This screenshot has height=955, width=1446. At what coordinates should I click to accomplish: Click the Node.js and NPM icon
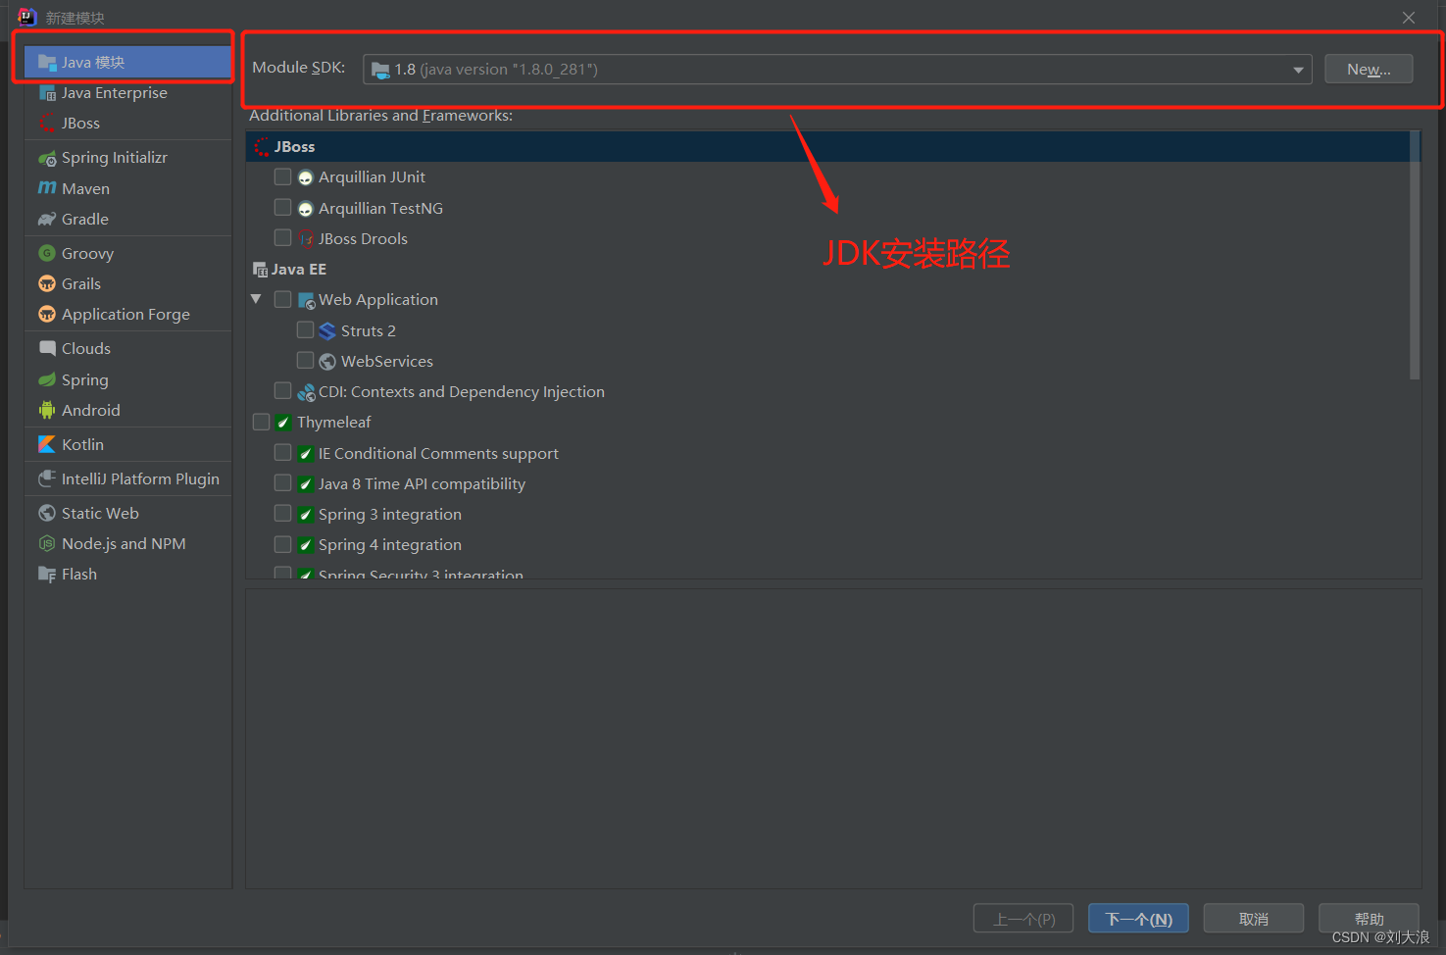(x=47, y=543)
